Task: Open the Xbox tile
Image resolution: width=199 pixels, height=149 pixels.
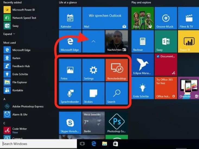Action: pyautogui.click(x=143, y=18)
